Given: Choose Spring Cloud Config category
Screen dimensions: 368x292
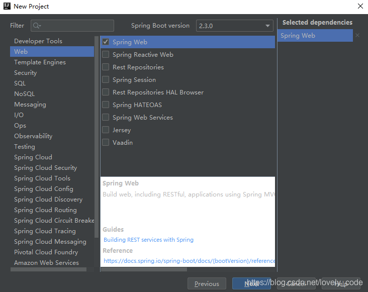Looking at the screenshot, I should pos(52,189).
